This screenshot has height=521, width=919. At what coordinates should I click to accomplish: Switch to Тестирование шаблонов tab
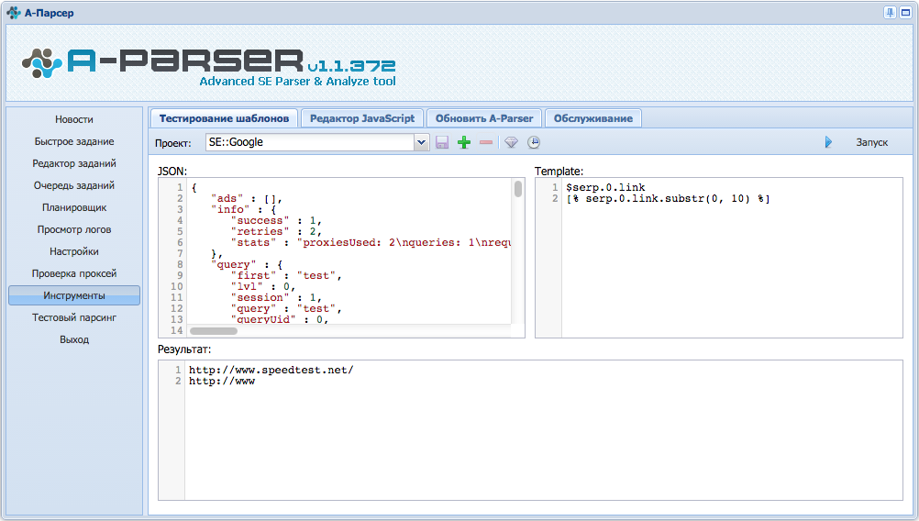coord(224,118)
